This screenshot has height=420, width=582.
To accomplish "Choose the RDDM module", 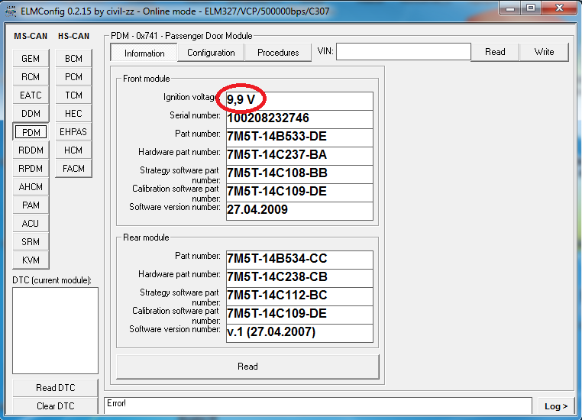I will tap(31, 150).
